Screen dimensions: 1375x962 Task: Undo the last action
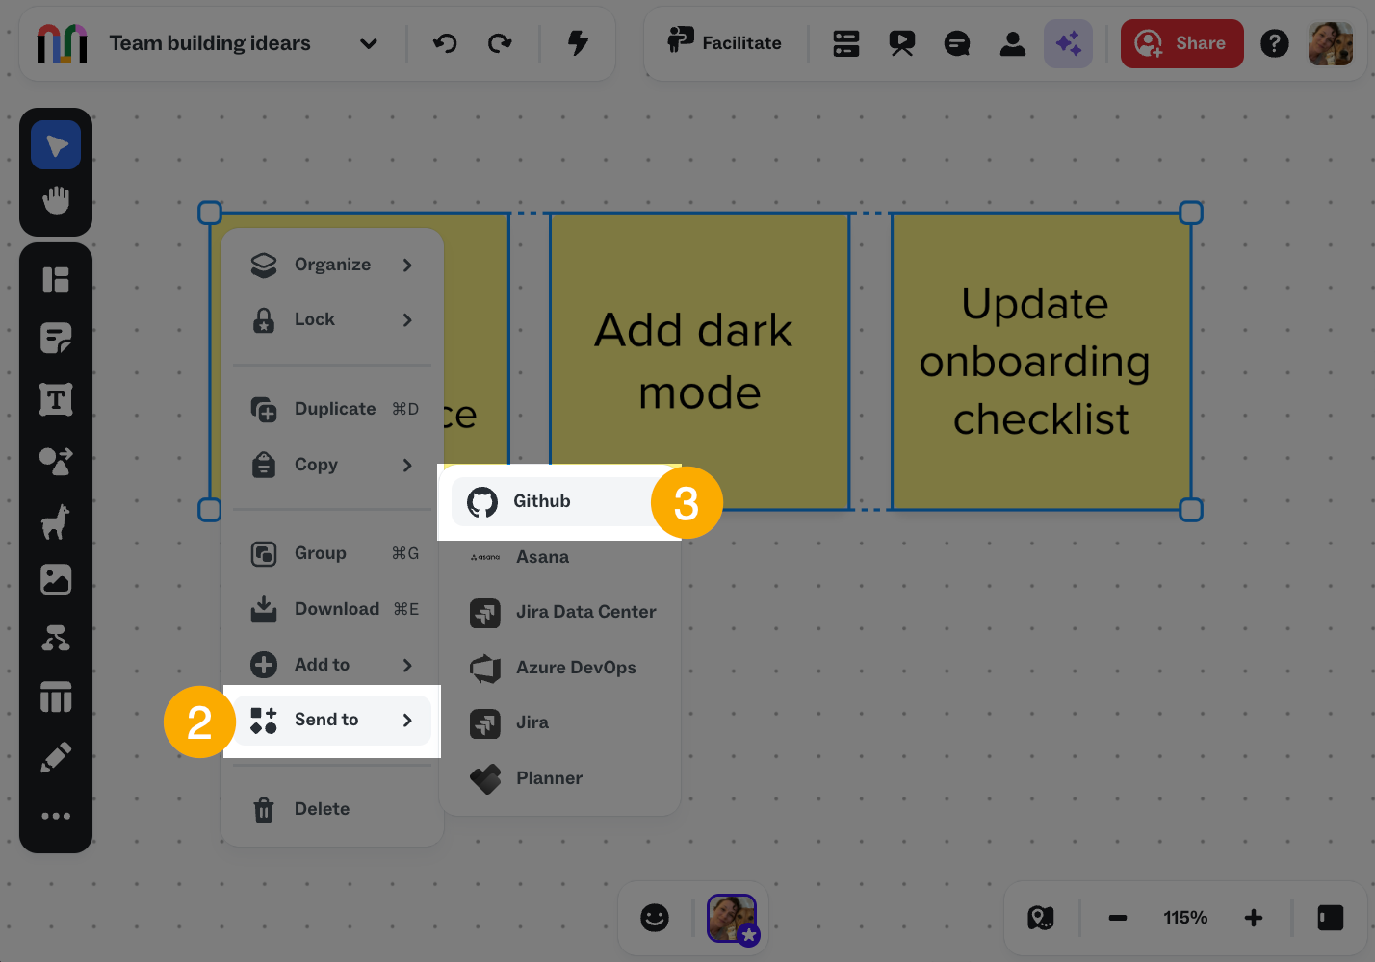tap(445, 43)
